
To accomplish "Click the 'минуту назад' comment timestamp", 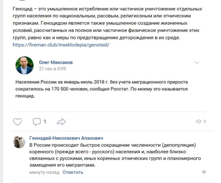I will click(x=44, y=172).
